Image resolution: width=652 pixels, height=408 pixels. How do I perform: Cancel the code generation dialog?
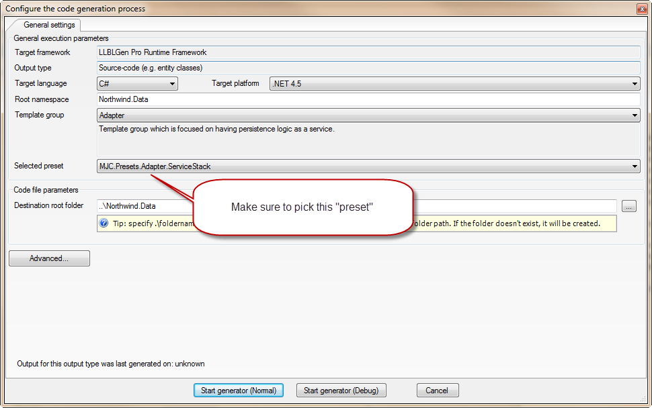pos(437,391)
